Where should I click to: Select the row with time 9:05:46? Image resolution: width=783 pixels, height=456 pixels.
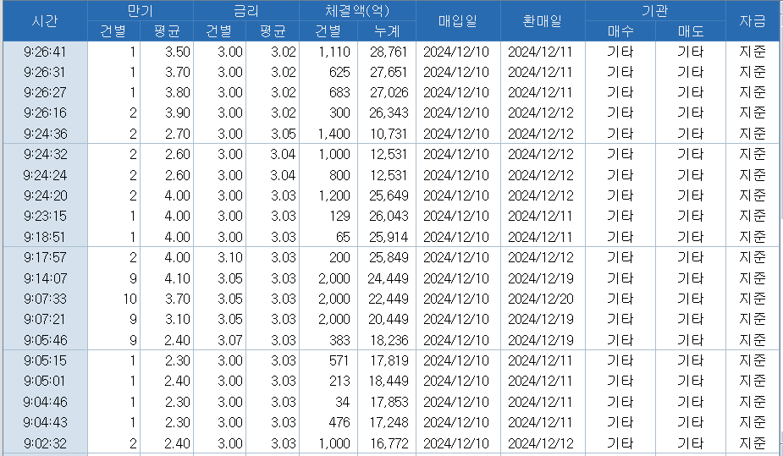[391, 340]
